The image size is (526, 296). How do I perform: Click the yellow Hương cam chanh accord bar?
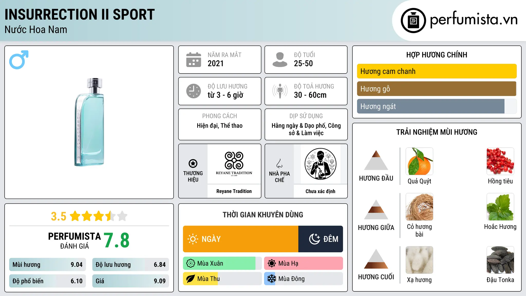[437, 71]
